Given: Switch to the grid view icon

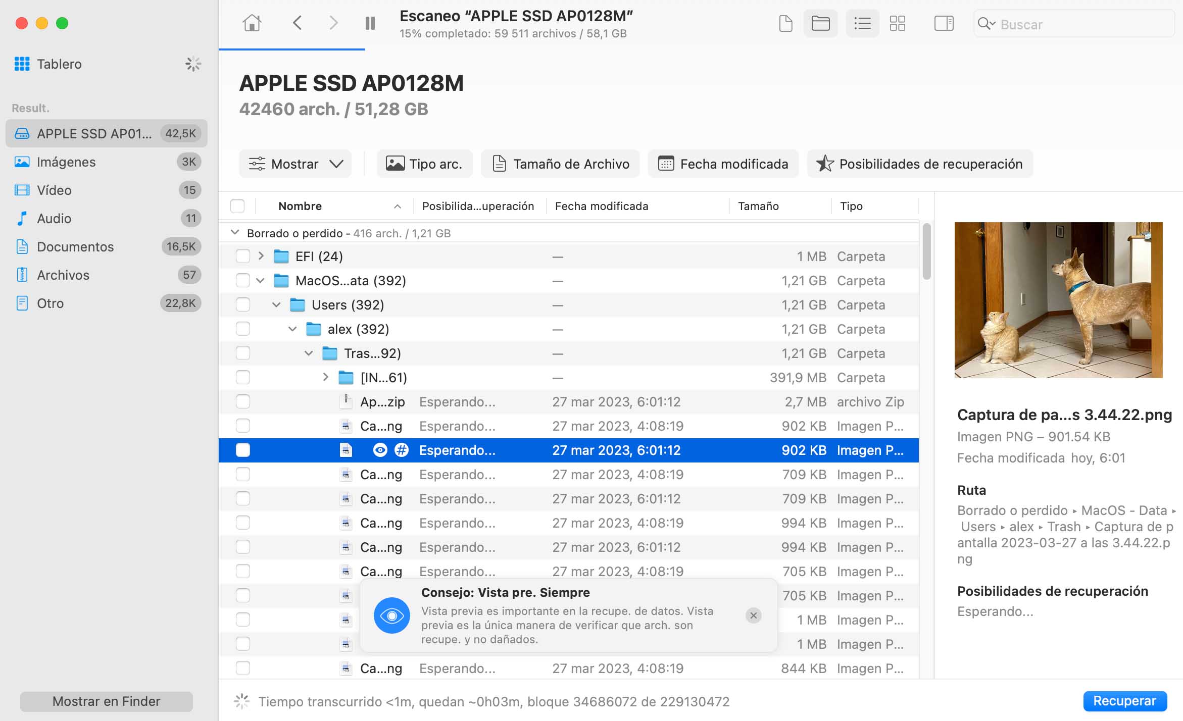Looking at the screenshot, I should [x=898, y=23].
